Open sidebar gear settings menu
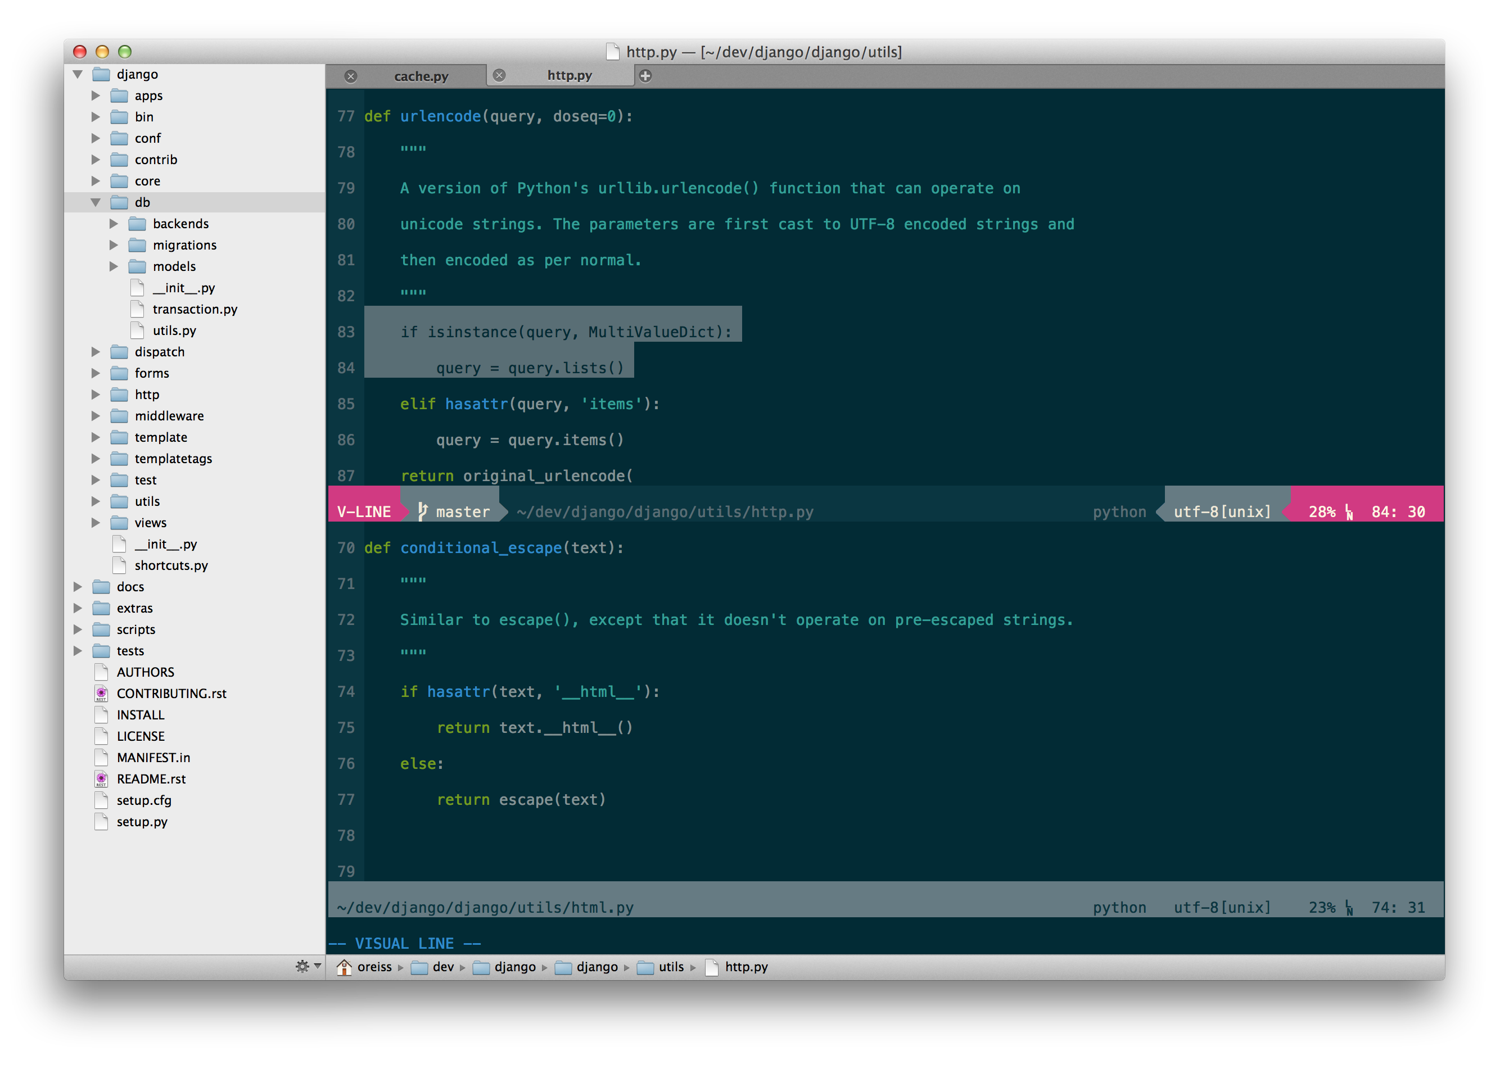 (308, 966)
